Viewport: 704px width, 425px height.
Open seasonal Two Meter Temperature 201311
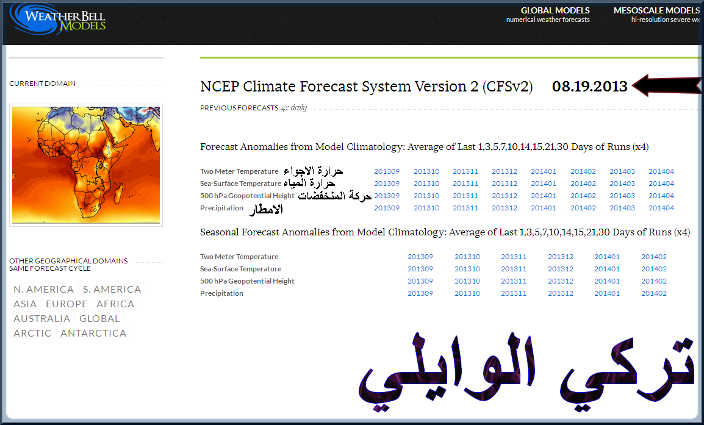[514, 257]
